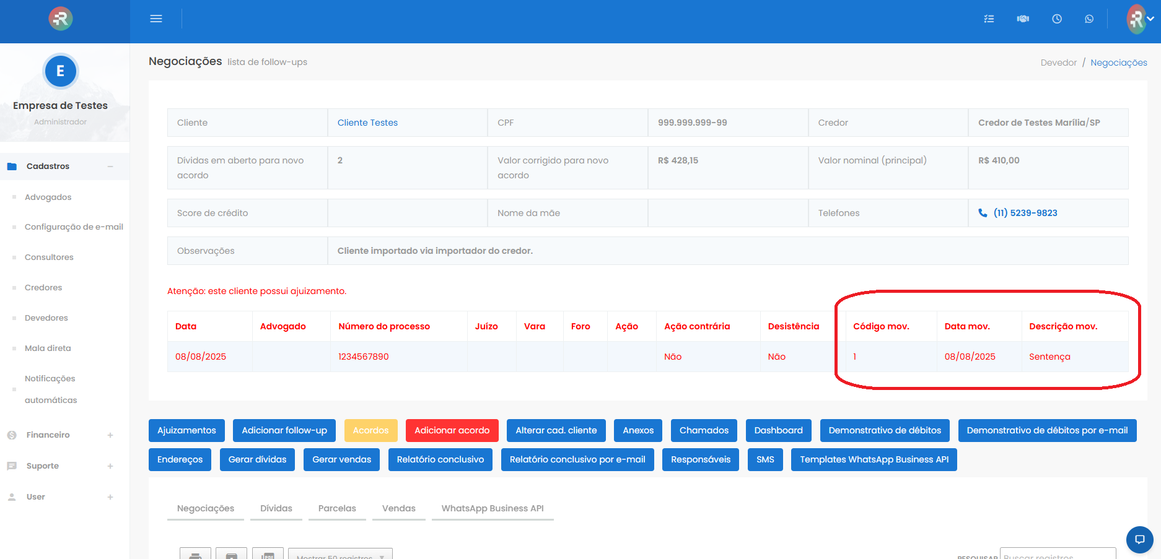
Task: Open the task checklist icon
Action: coord(989,19)
